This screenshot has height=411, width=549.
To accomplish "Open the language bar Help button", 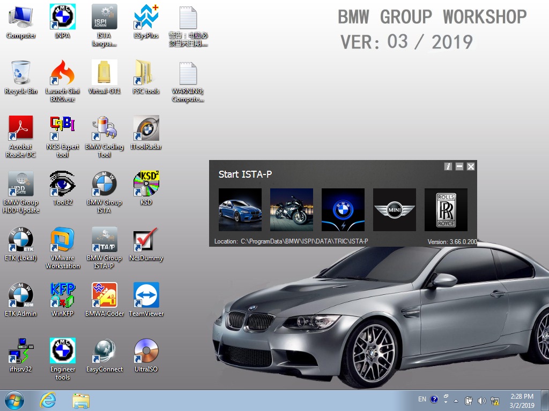I will (434, 399).
